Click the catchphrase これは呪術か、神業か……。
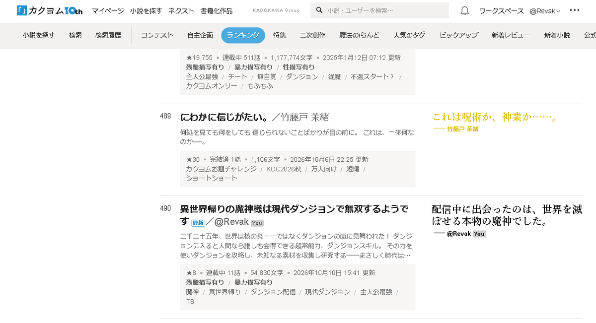The image size is (596, 323). tap(495, 117)
